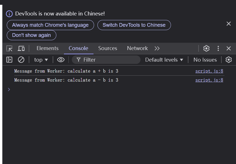The width and height of the screenshot is (236, 164).
Task: Activate the inspect element picker icon
Action: (x=9, y=48)
